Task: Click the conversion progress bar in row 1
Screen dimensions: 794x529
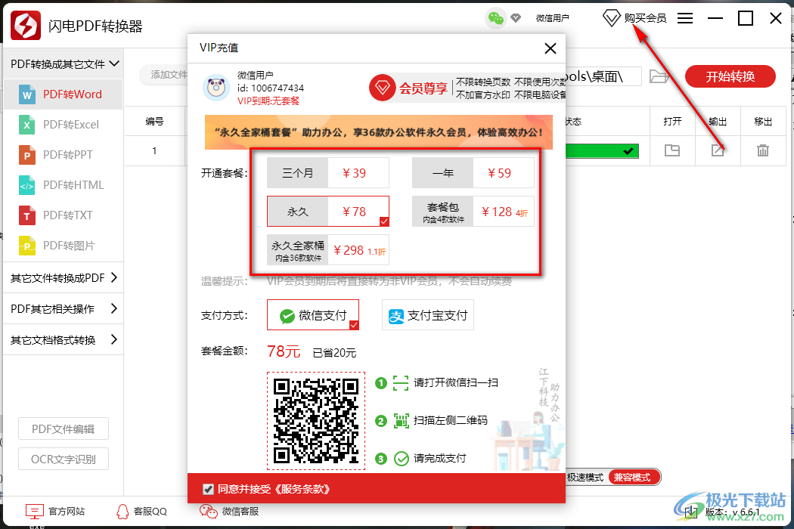Action: coord(602,151)
